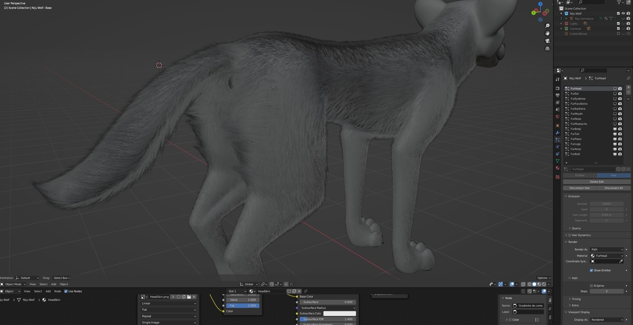The width and height of the screenshot is (633, 325).
Task: Toggle Use Nodes checkbox
Action: 66,291
